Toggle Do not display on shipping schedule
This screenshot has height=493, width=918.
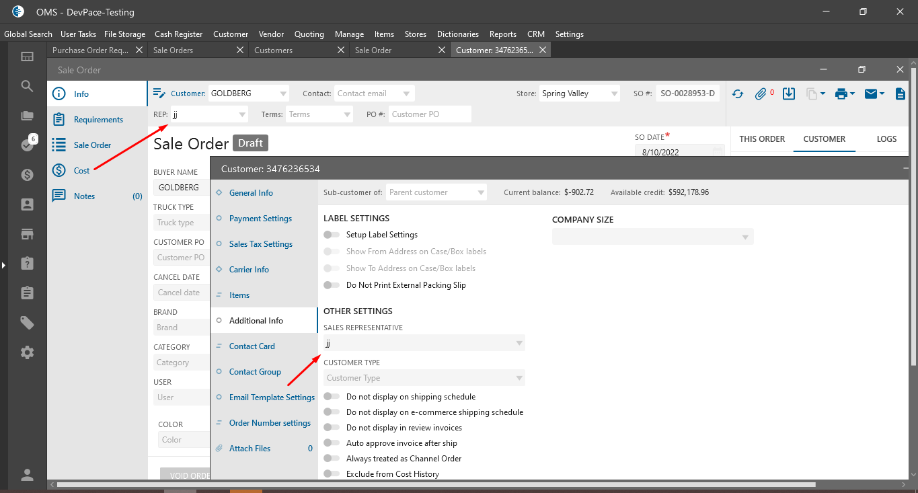[x=332, y=397]
